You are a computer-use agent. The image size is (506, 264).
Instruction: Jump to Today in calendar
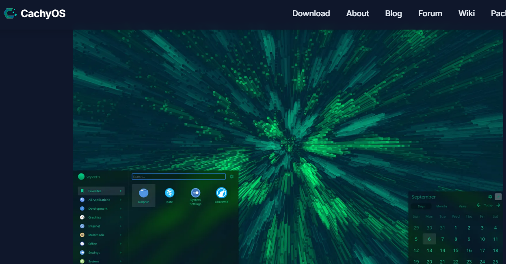tap(489, 205)
